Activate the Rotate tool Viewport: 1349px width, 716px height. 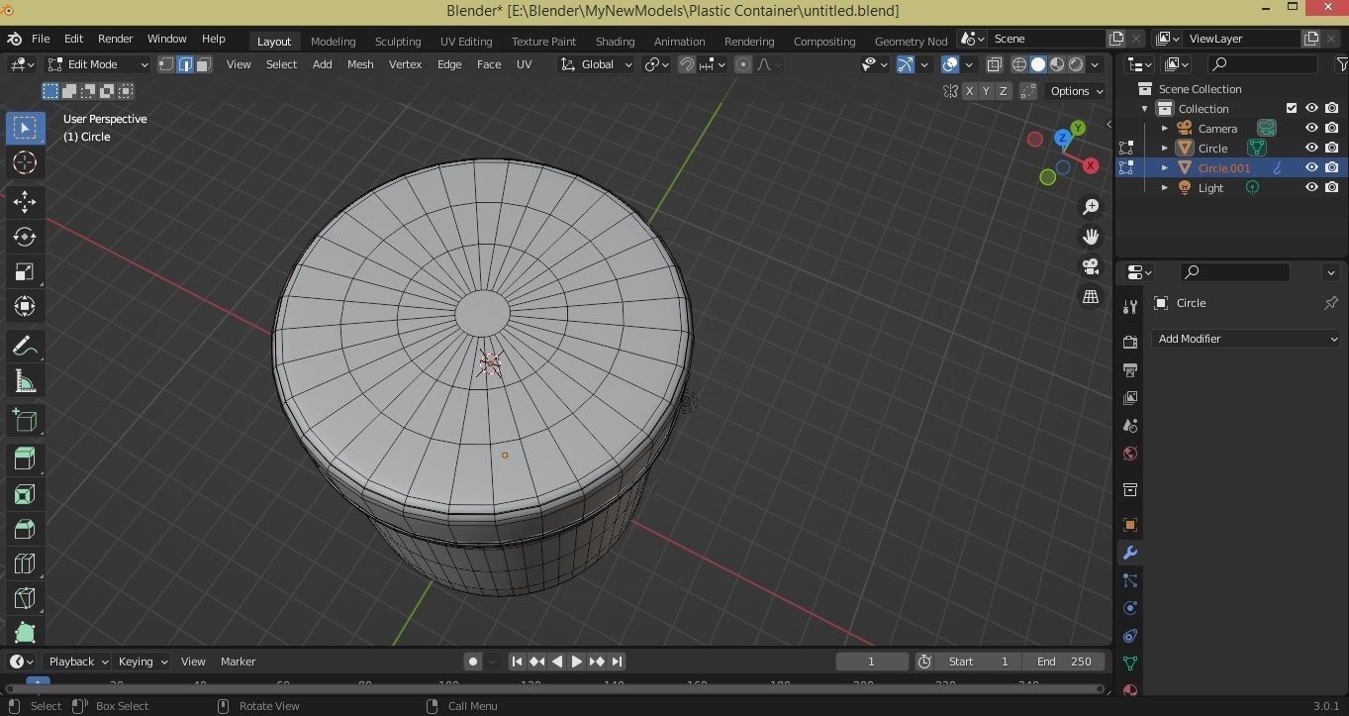coord(25,237)
